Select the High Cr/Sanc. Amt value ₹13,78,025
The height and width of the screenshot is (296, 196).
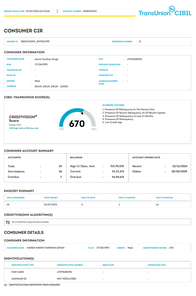117,166
